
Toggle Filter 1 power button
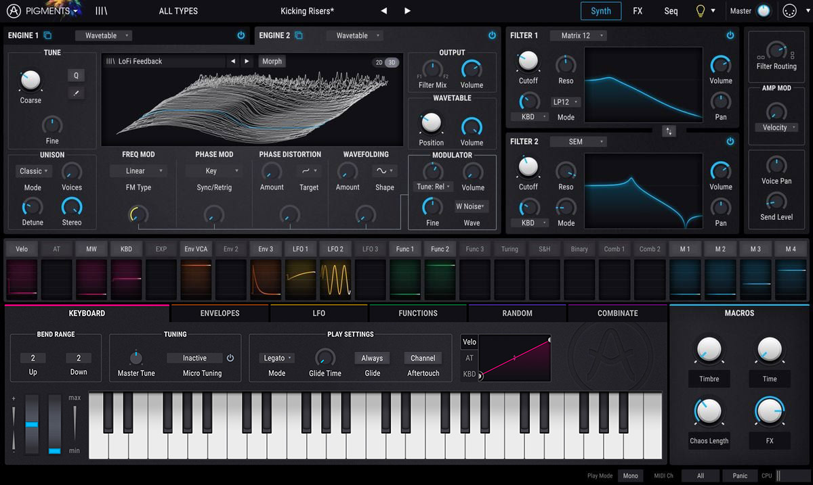click(x=730, y=35)
